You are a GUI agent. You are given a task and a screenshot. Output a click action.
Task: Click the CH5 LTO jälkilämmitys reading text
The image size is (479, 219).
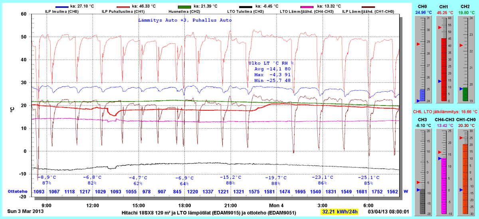click(x=444, y=112)
